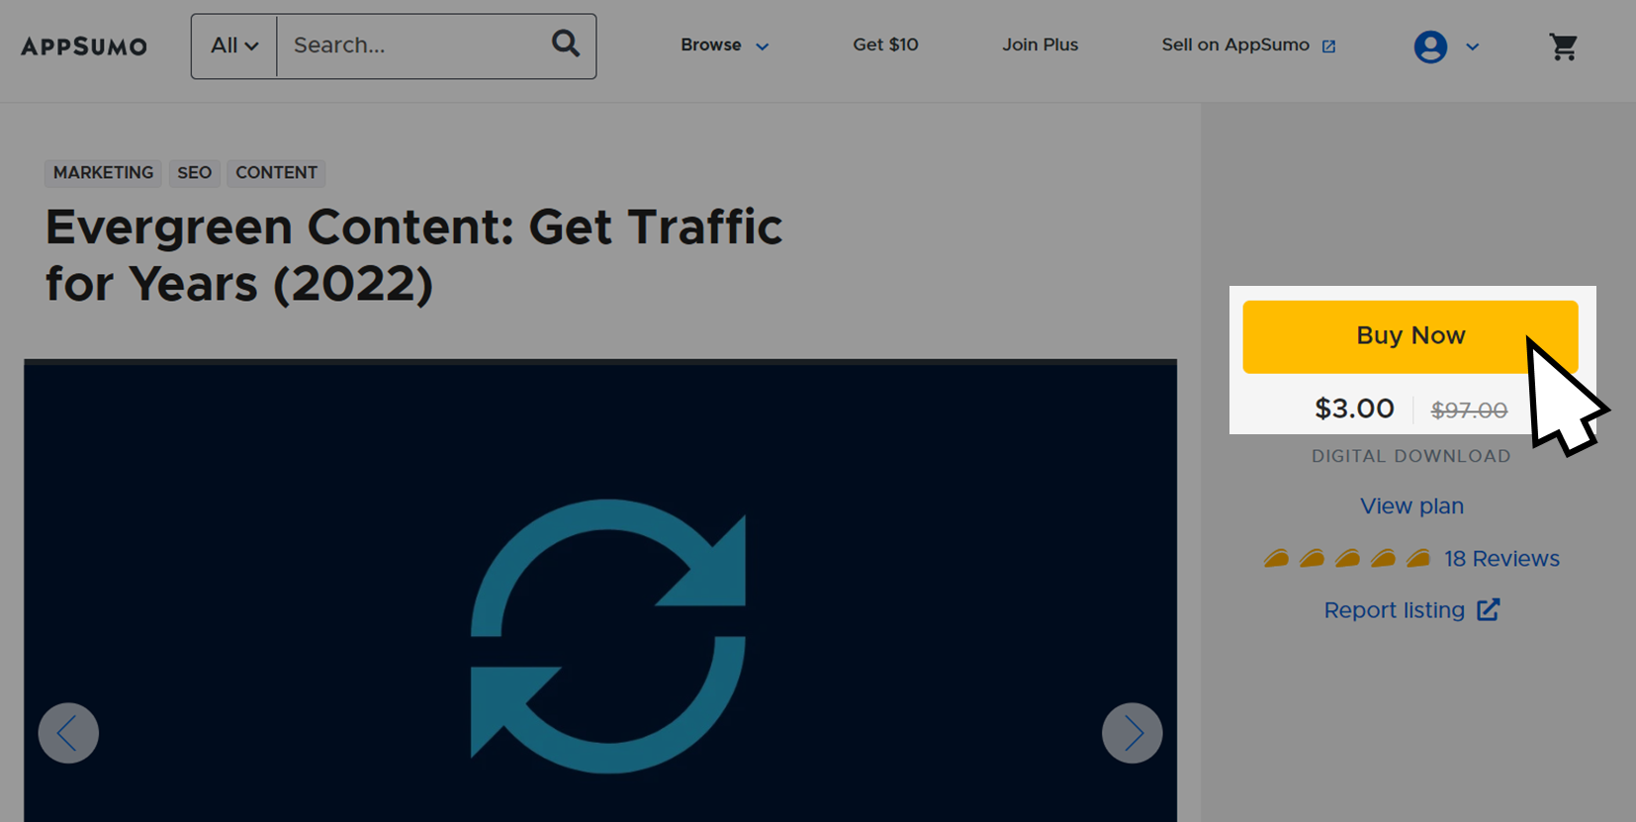Click the search magnifier icon

pyautogui.click(x=566, y=44)
